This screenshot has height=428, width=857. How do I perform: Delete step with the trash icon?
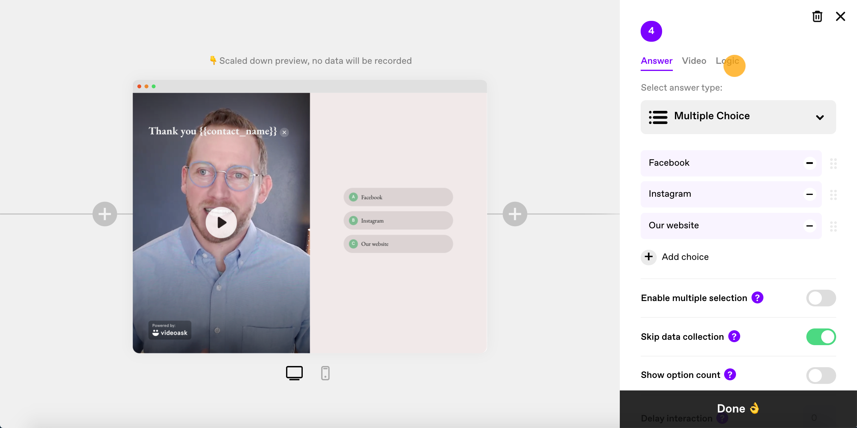coord(817,16)
